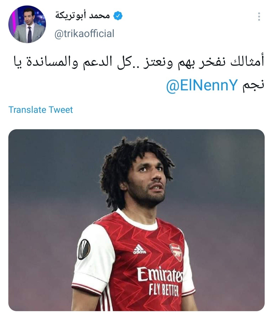273x313 pixels.
Task: Click the Arsenal crest on the jersey
Action: point(176,252)
